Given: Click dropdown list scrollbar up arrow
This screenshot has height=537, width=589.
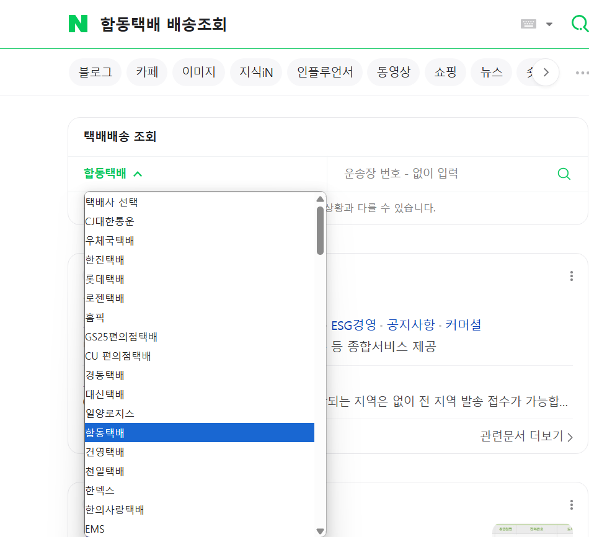Looking at the screenshot, I should click(320, 199).
